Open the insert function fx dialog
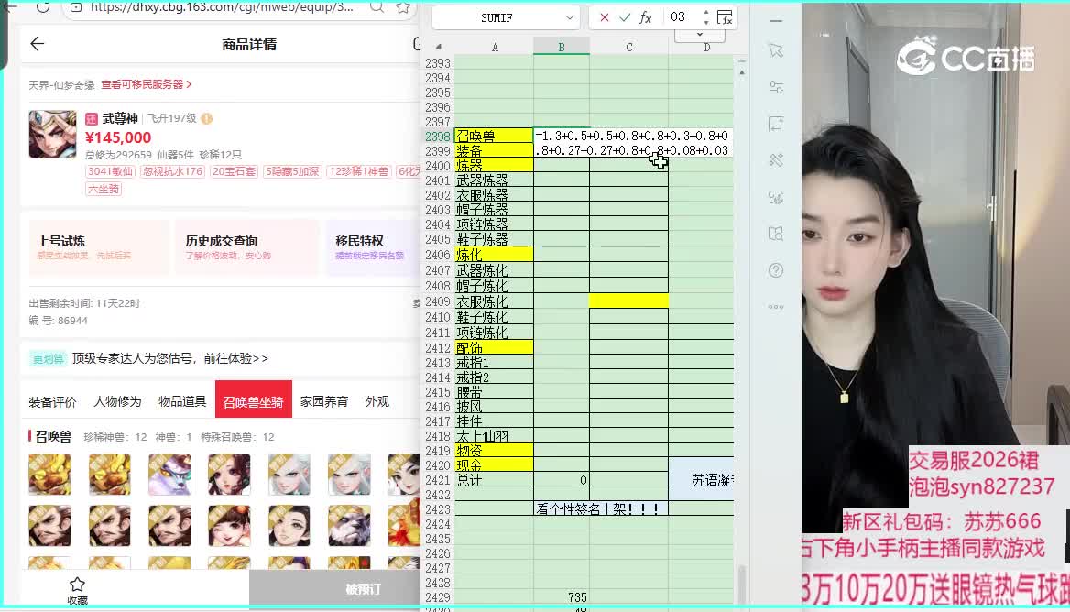The image size is (1070, 612). pyautogui.click(x=645, y=17)
